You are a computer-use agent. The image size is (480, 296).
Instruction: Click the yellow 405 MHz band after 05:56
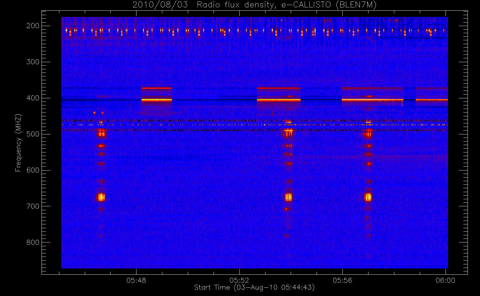point(372,100)
